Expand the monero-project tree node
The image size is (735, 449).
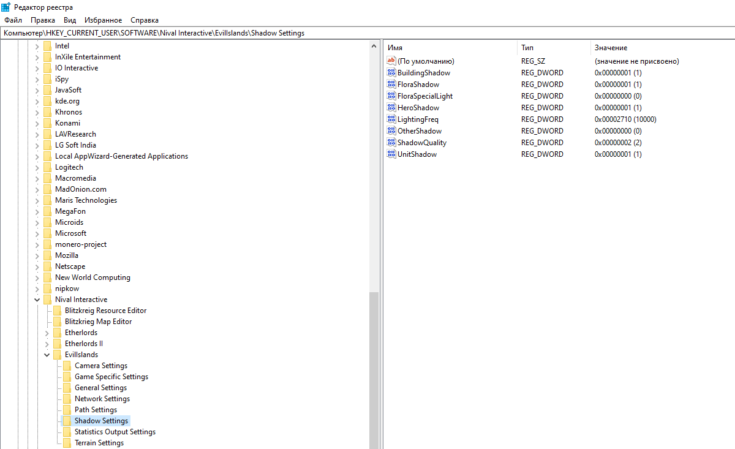pyautogui.click(x=37, y=244)
